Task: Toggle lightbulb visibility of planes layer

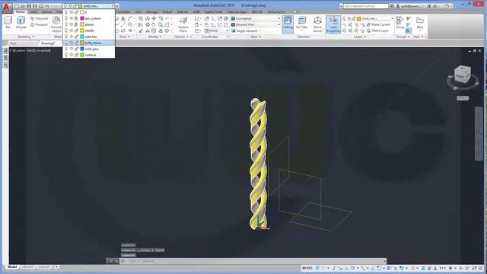Action: tap(66, 24)
